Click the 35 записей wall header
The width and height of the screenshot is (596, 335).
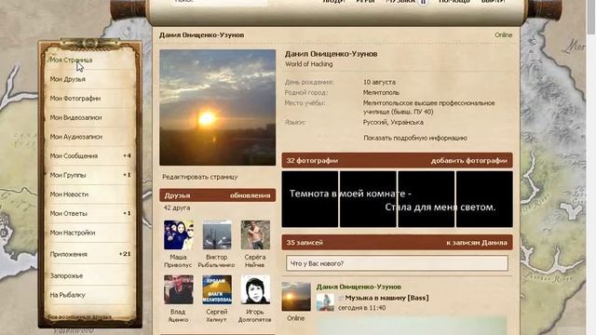pos(305,242)
